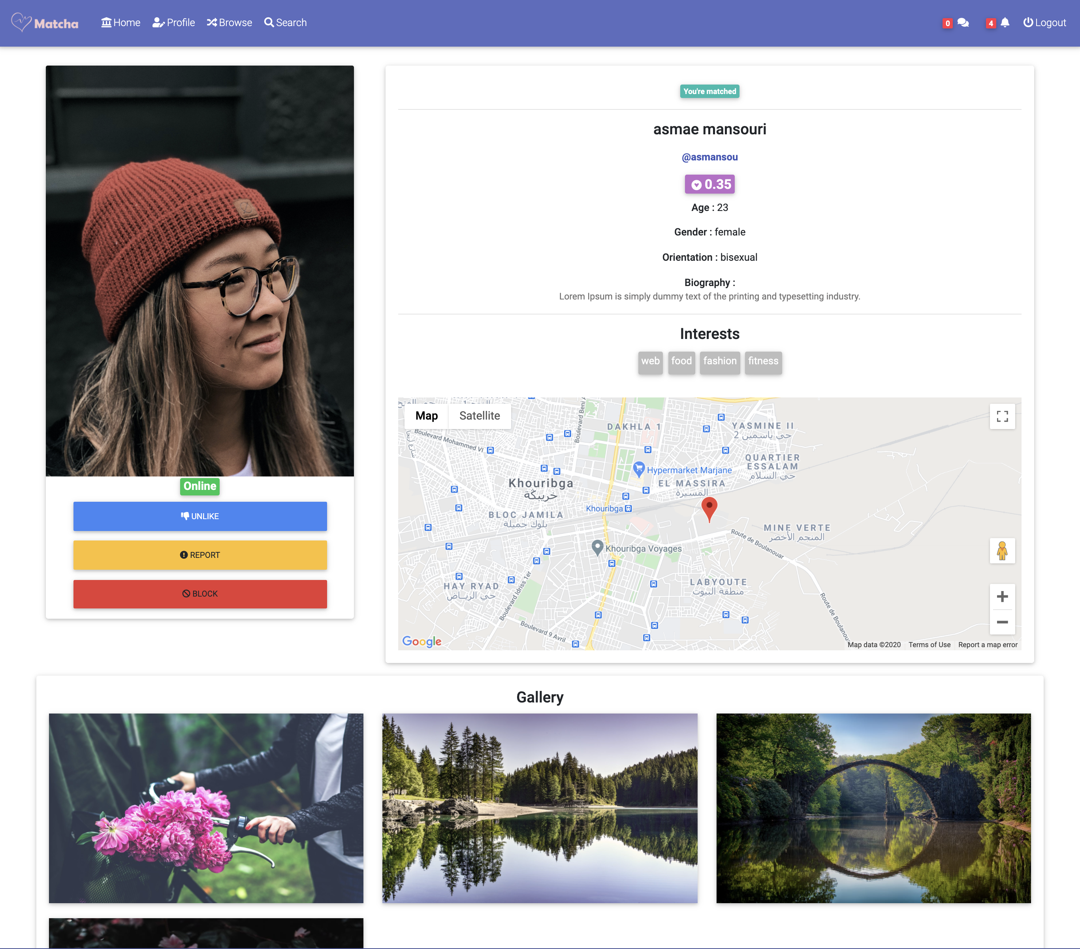This screenshot has width=1080, height=949.
Task: Zoom out on the map
Action: pos(1002,622)
